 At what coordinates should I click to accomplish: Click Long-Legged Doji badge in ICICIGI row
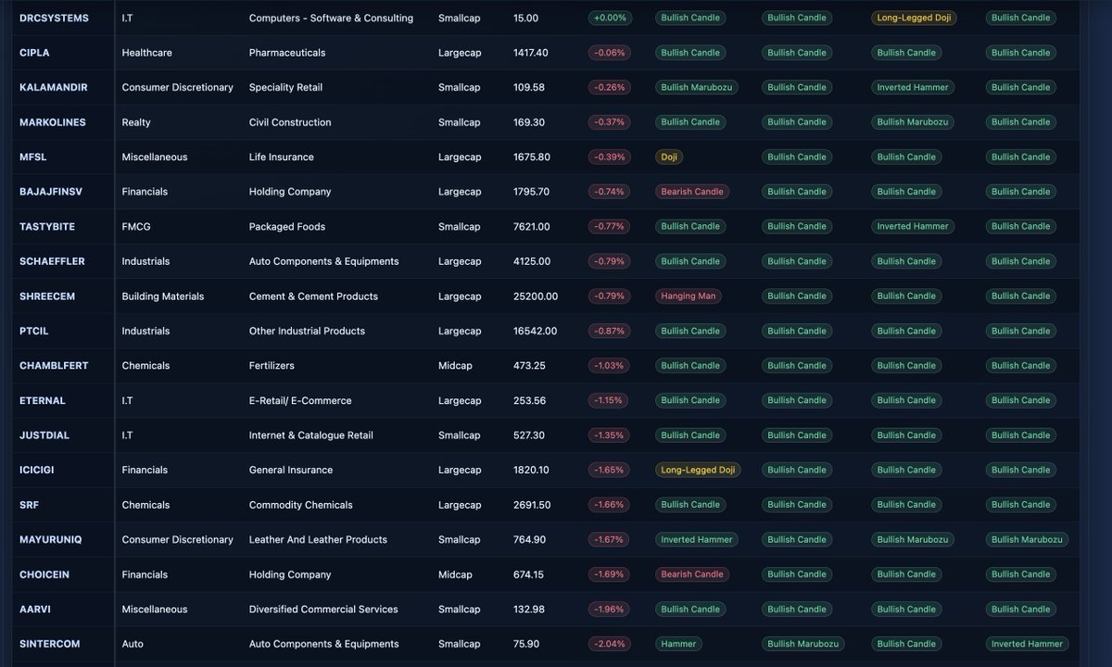(x=698, y=470)
